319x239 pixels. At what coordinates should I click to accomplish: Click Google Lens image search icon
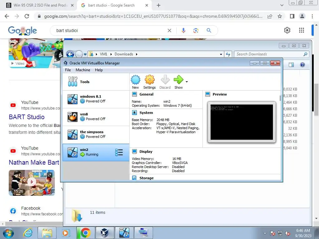click(196, 30)
